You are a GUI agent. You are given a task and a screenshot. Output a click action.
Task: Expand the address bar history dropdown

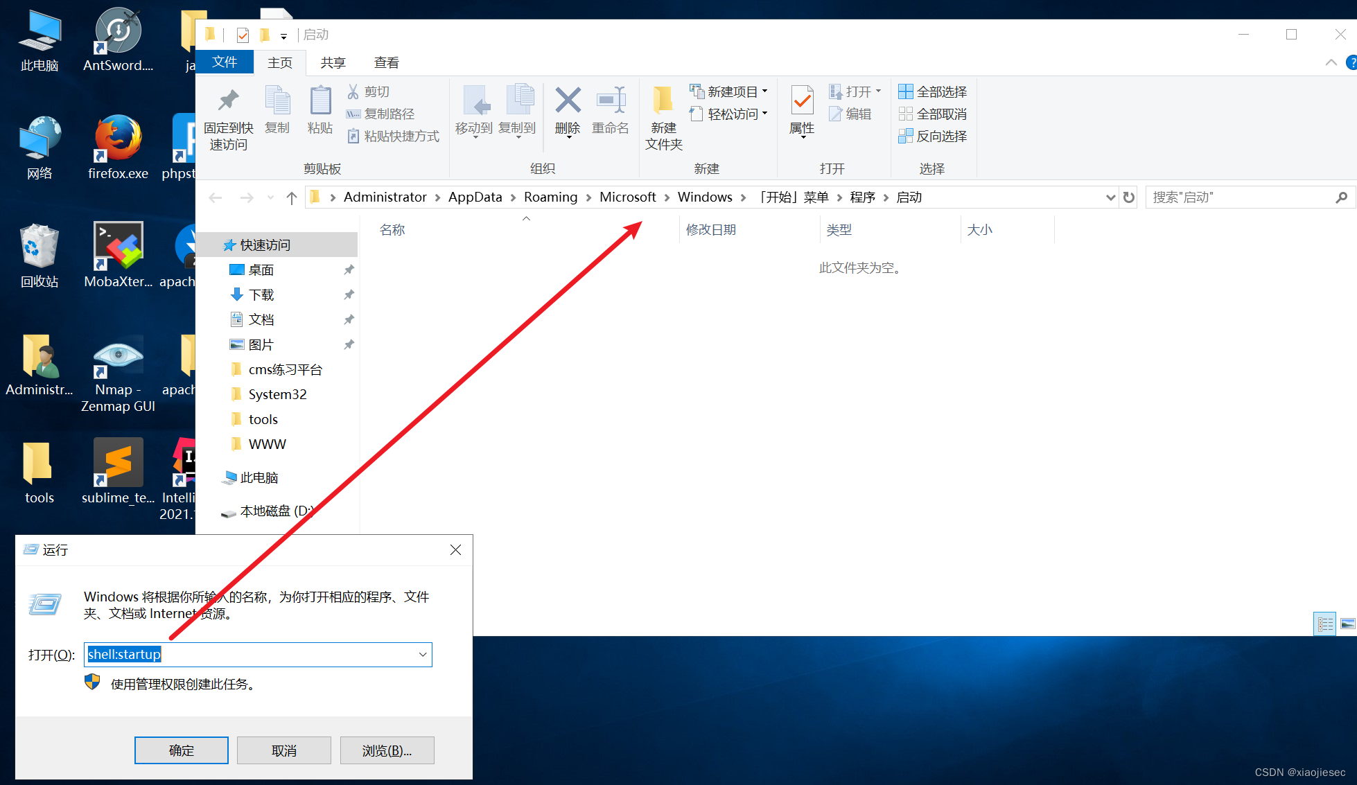1110,197
